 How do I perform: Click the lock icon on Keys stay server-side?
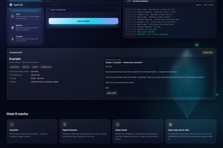point(170,125)
